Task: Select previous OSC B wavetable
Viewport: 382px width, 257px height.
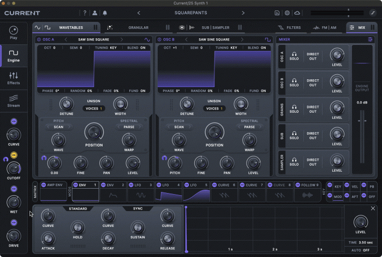Action: [187, 39]
